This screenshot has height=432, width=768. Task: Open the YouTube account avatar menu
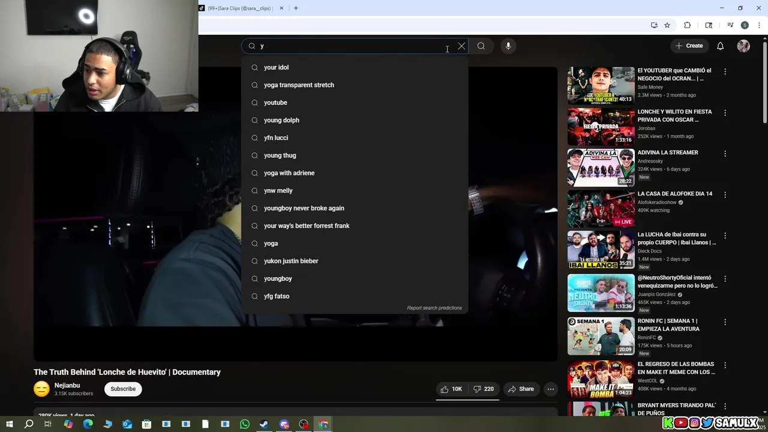click(x=743, y=46)
